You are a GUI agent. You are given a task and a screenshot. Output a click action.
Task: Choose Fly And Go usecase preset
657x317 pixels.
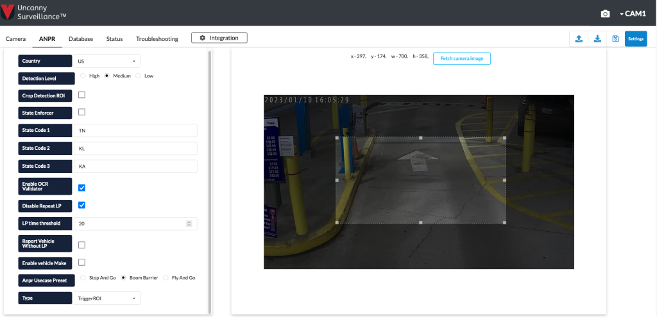pyautogui.click(x=166, y=278)
